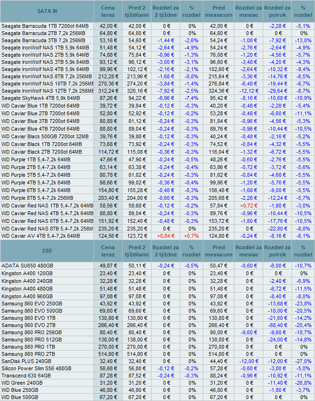Screen dimensions: 315x401
Task: Click Samsung 860 EVO 250GB
Action: click(x=32, y=304)
